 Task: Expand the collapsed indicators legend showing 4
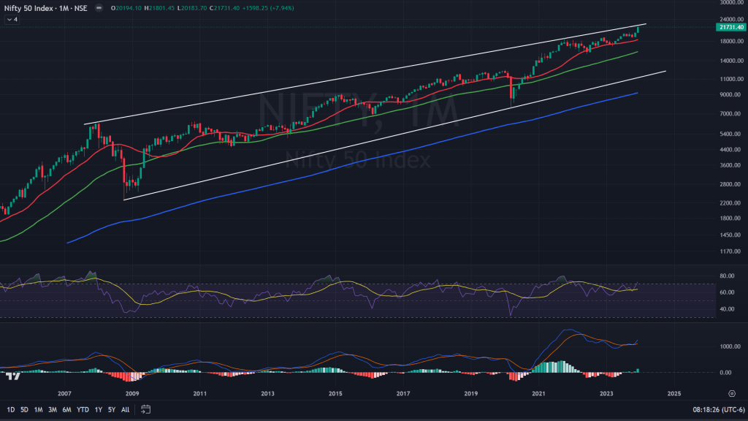11,20
